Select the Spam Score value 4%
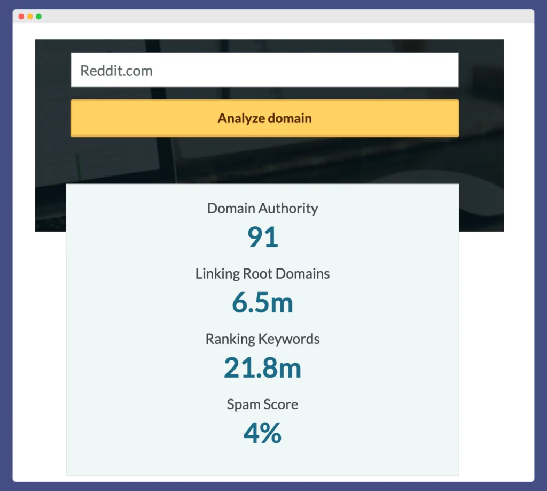This screenshot has height=491, width=547. pos(262,433)
